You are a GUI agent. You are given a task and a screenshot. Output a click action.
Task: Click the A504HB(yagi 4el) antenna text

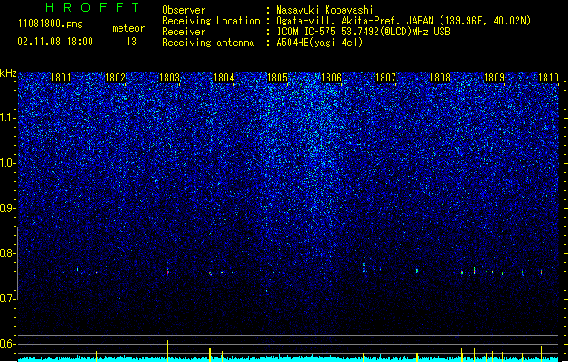click(x=319, y=43)
